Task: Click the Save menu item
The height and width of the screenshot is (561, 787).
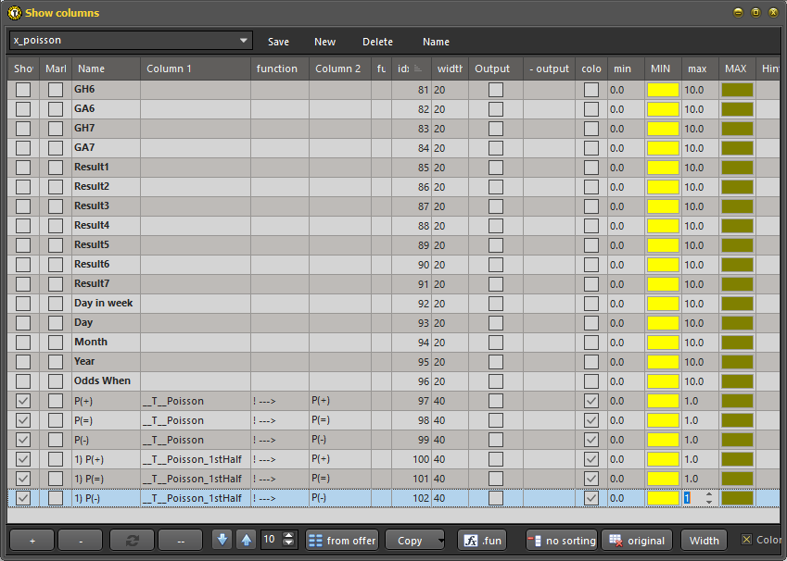Action: [x=278, y=42]
